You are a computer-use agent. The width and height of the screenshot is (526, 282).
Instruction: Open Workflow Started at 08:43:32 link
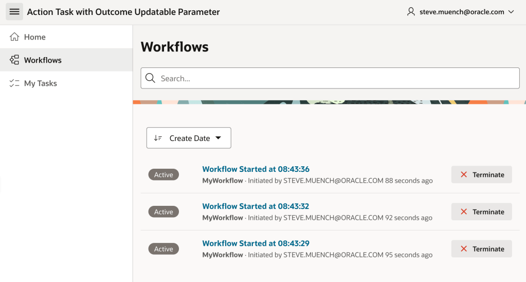[256, 206]
